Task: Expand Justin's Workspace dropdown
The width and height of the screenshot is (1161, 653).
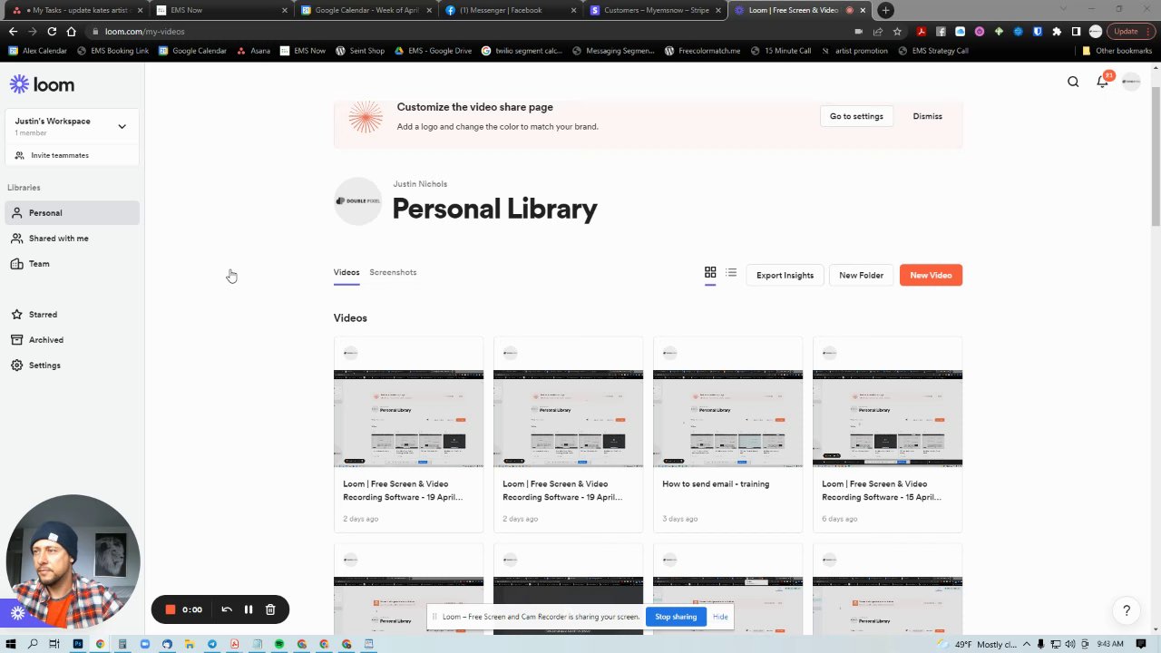Action: [x=122, y=126]
